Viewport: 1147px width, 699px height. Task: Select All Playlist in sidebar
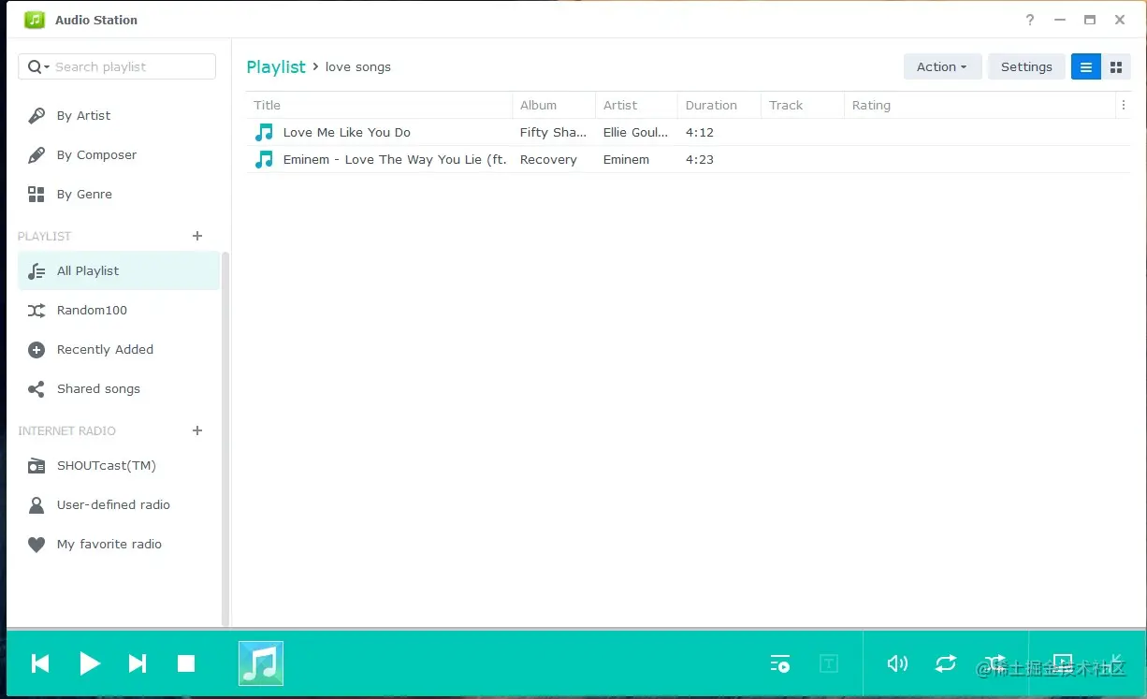119,270
